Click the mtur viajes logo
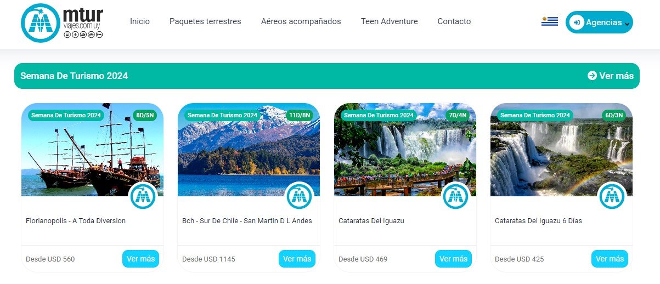Viewport: 660px width, 284px height. tap(62, 22)
